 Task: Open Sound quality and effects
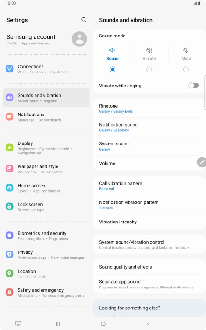coord(149,267)
